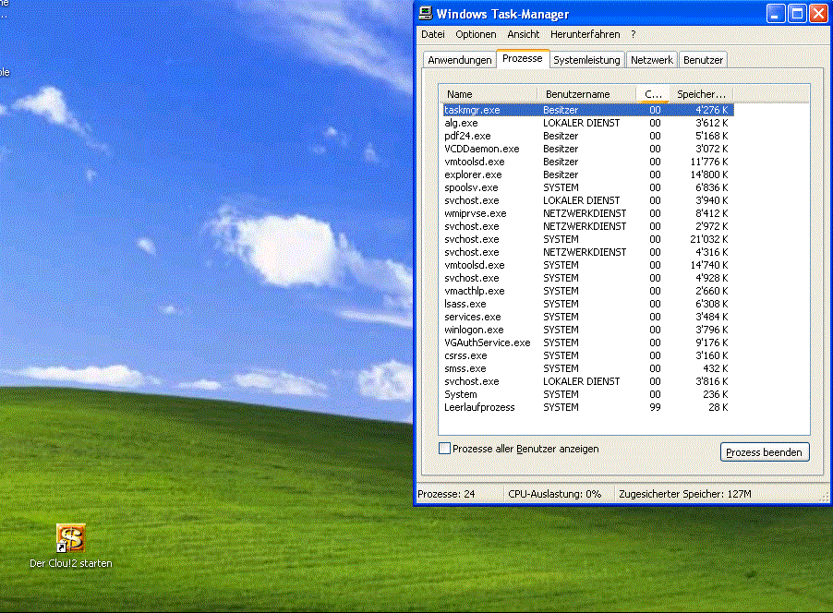The height and width of the screenshot is (613, 833).
Task: Click the 99 CPU value of Leerlaufprozess
Action: click(655, 407)
